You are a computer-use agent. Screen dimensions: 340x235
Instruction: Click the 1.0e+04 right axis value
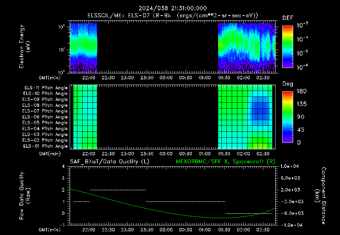pos(290,166)
